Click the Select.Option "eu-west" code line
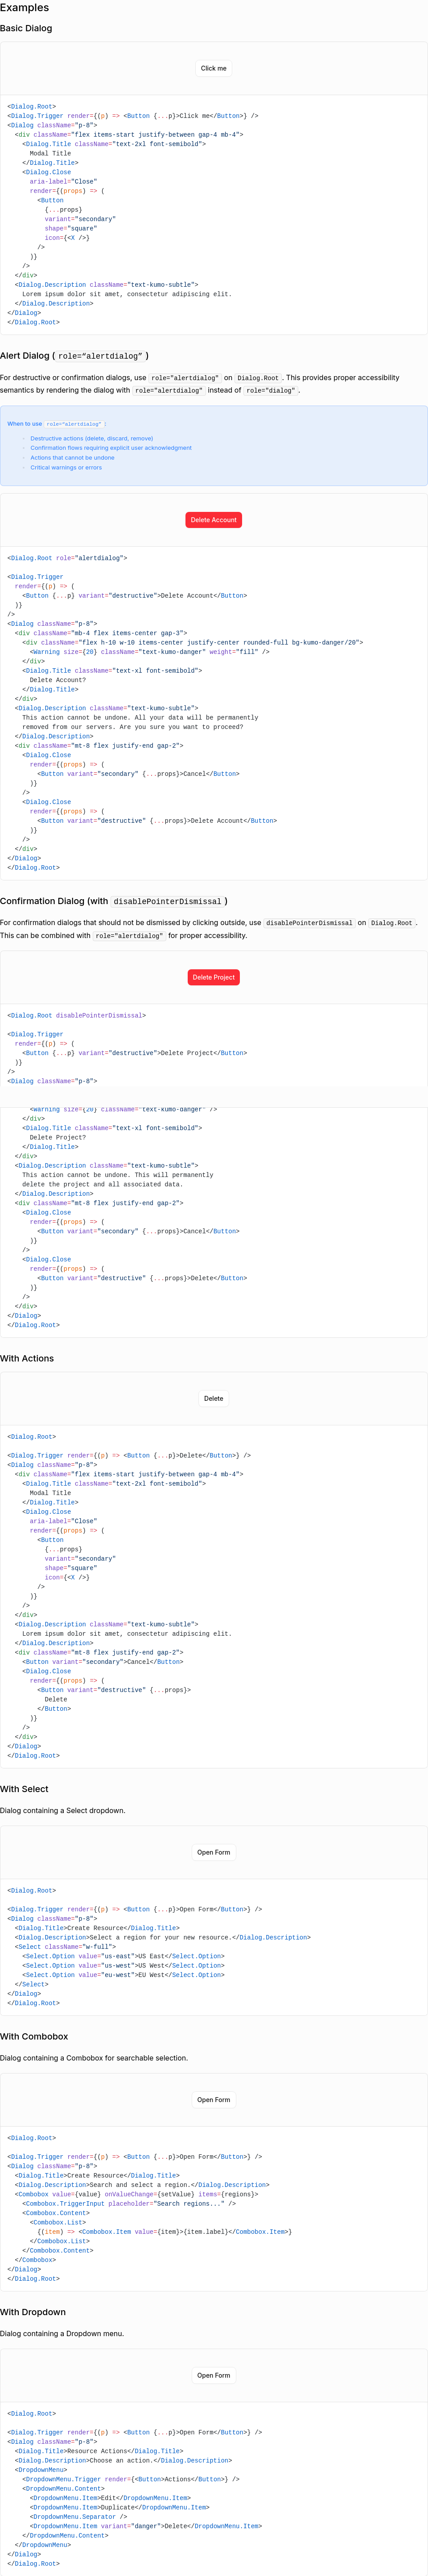 (123, 1975)
